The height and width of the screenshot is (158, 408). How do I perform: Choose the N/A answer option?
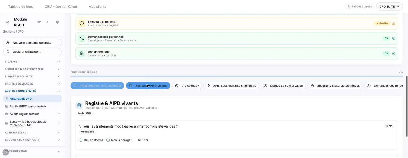click(143, 140)
